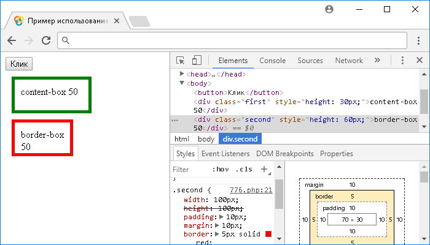Toggle the .cls class editor button
The image size is (430, 245).
pos(244,169)
